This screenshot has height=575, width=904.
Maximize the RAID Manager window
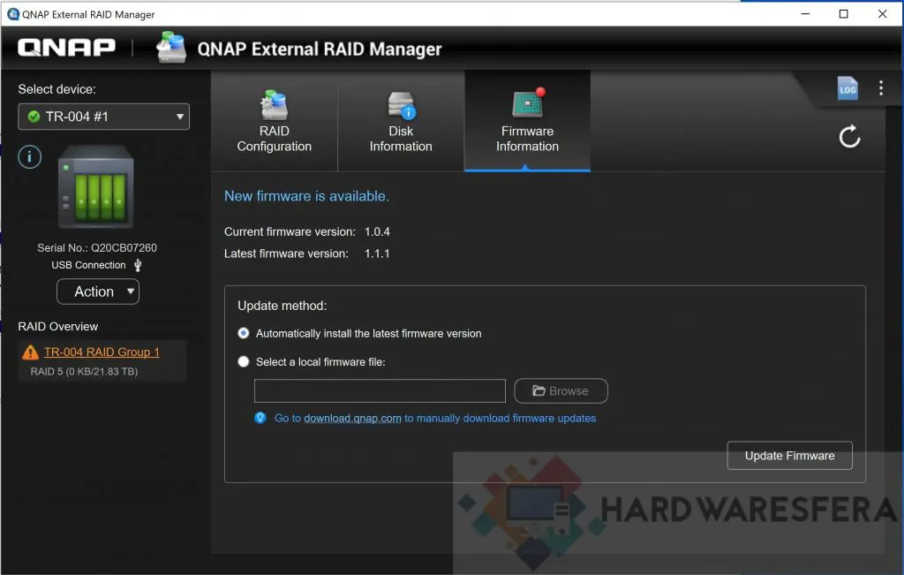tap(843, 14)
